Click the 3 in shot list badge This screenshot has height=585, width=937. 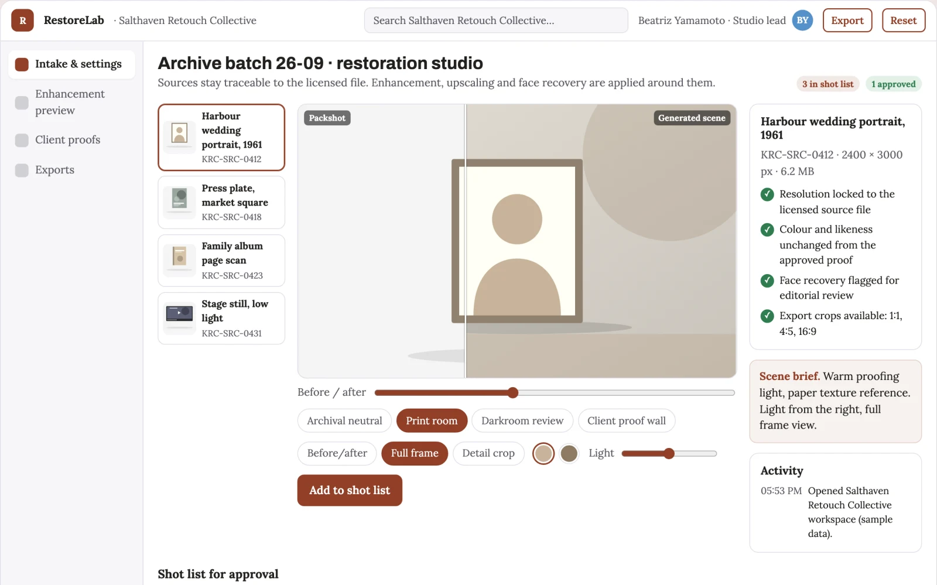click(x=827, y=84)
